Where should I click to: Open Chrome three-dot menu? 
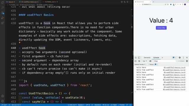[x=188, y=4]
